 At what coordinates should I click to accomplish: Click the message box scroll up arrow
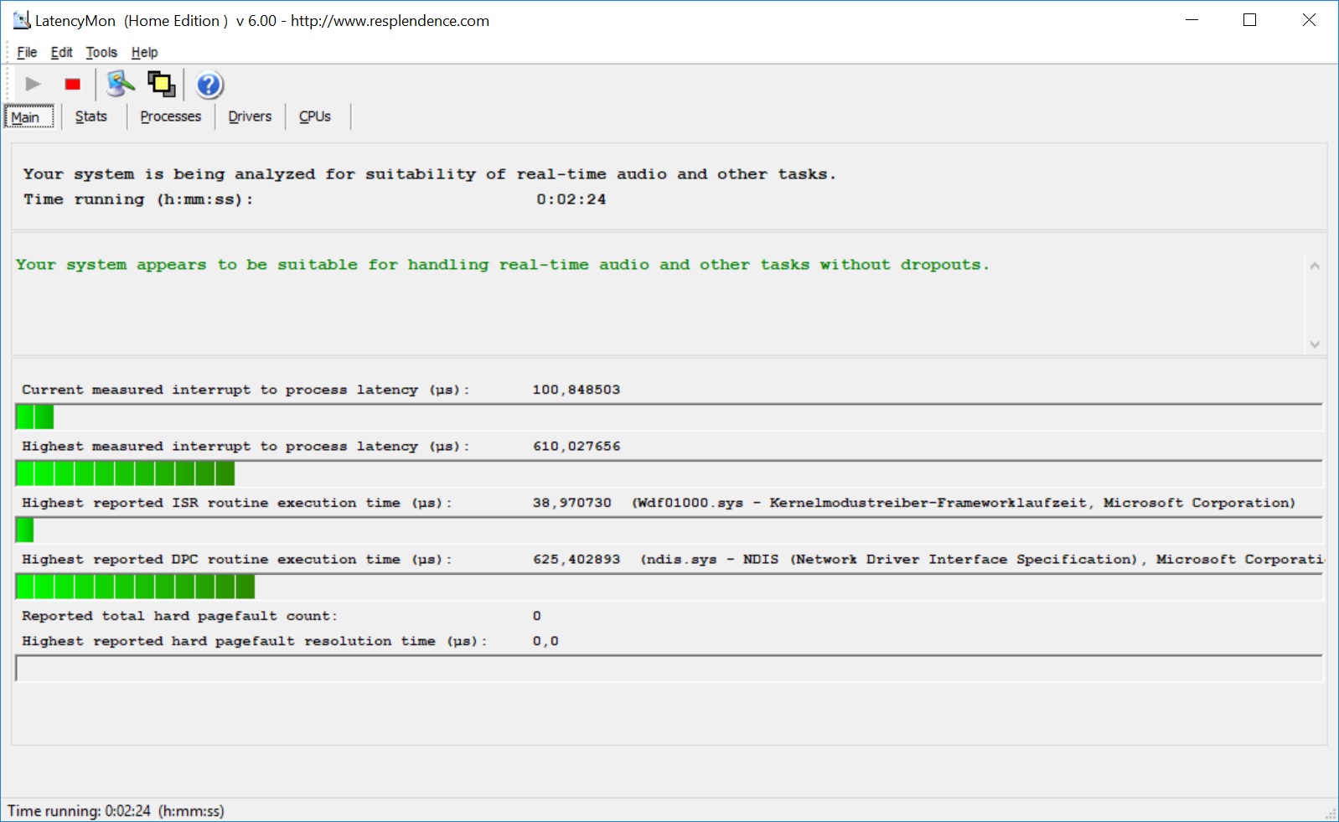click(x=1315, y=266)
